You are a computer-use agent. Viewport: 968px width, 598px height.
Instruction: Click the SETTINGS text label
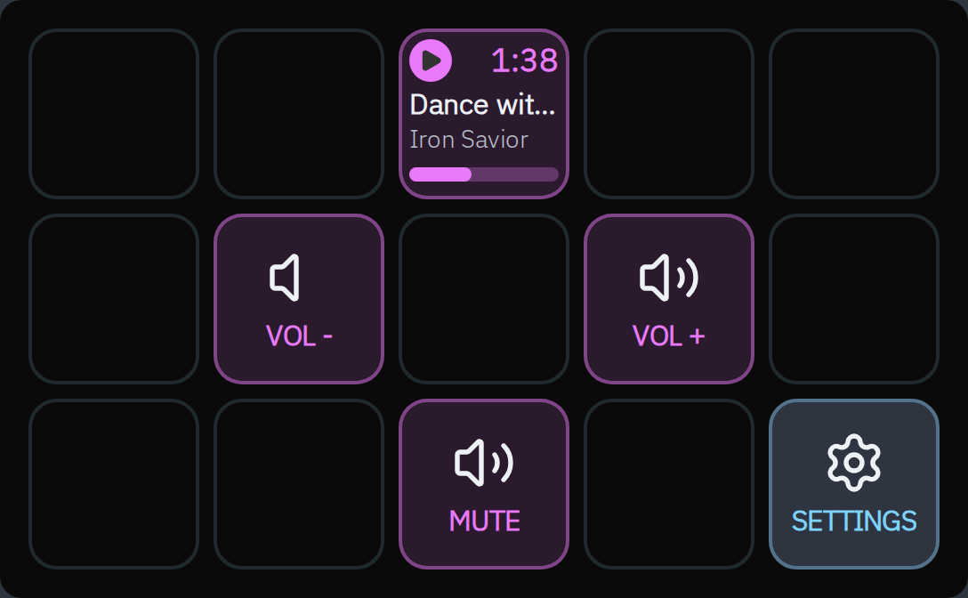[x=854, y=521]
